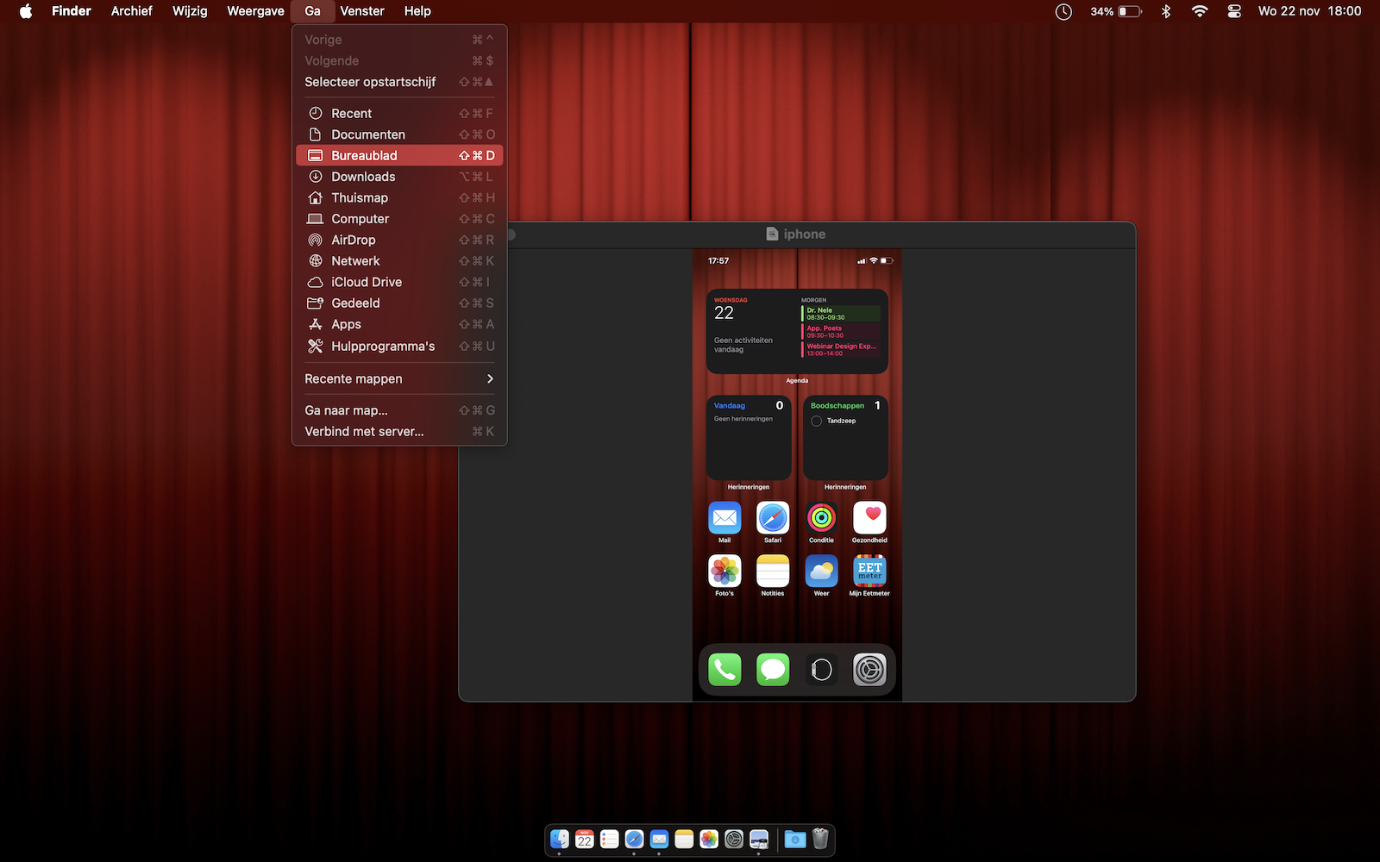Image resolution: width=1380 pixels, height=862 pixels.
Task: Choose Ga naar map… menu item
Action: click(399, 411)
